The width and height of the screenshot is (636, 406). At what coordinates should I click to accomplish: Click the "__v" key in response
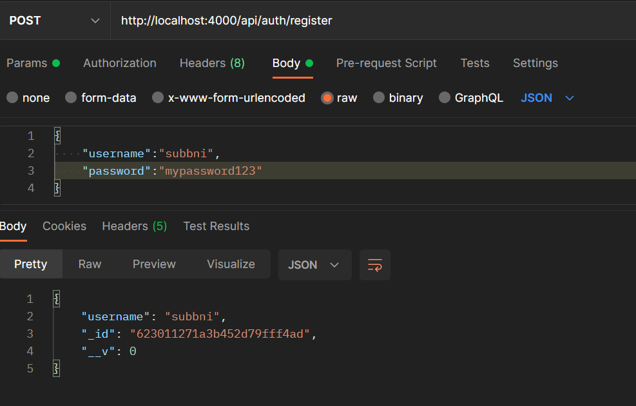click(98, 352)
